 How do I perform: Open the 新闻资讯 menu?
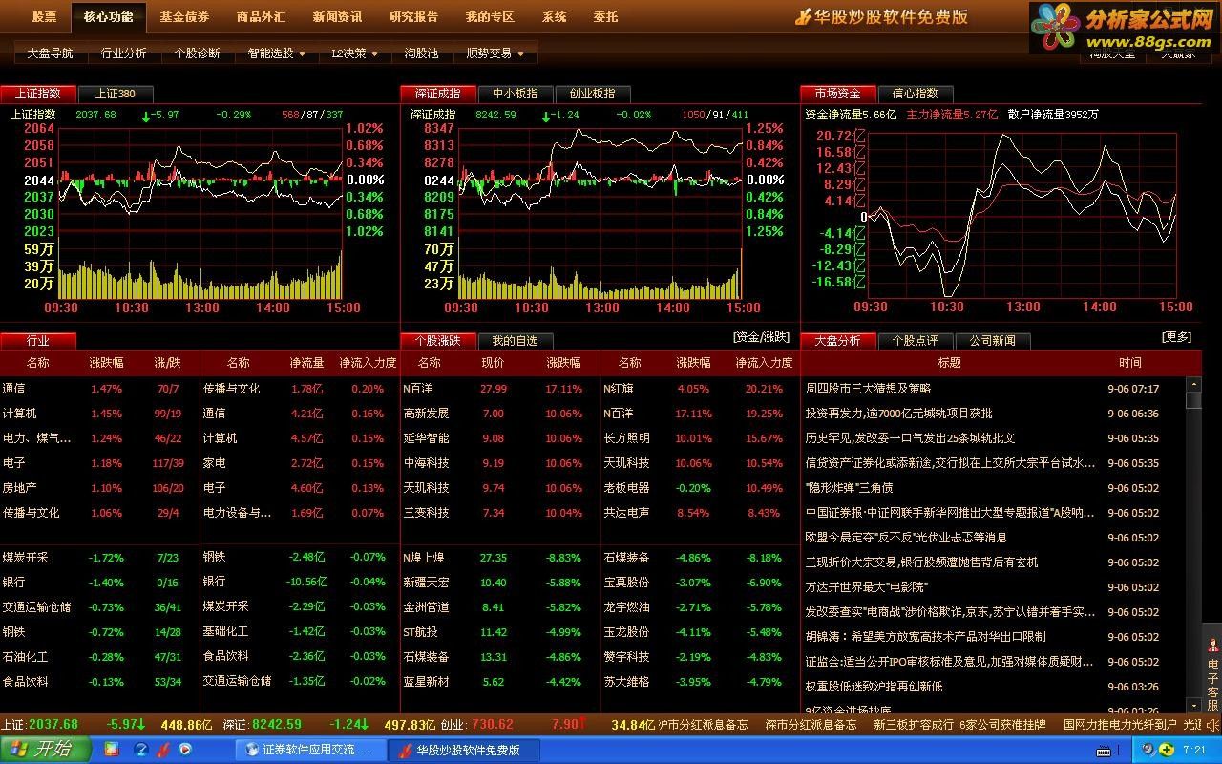[x=337, y=17]
